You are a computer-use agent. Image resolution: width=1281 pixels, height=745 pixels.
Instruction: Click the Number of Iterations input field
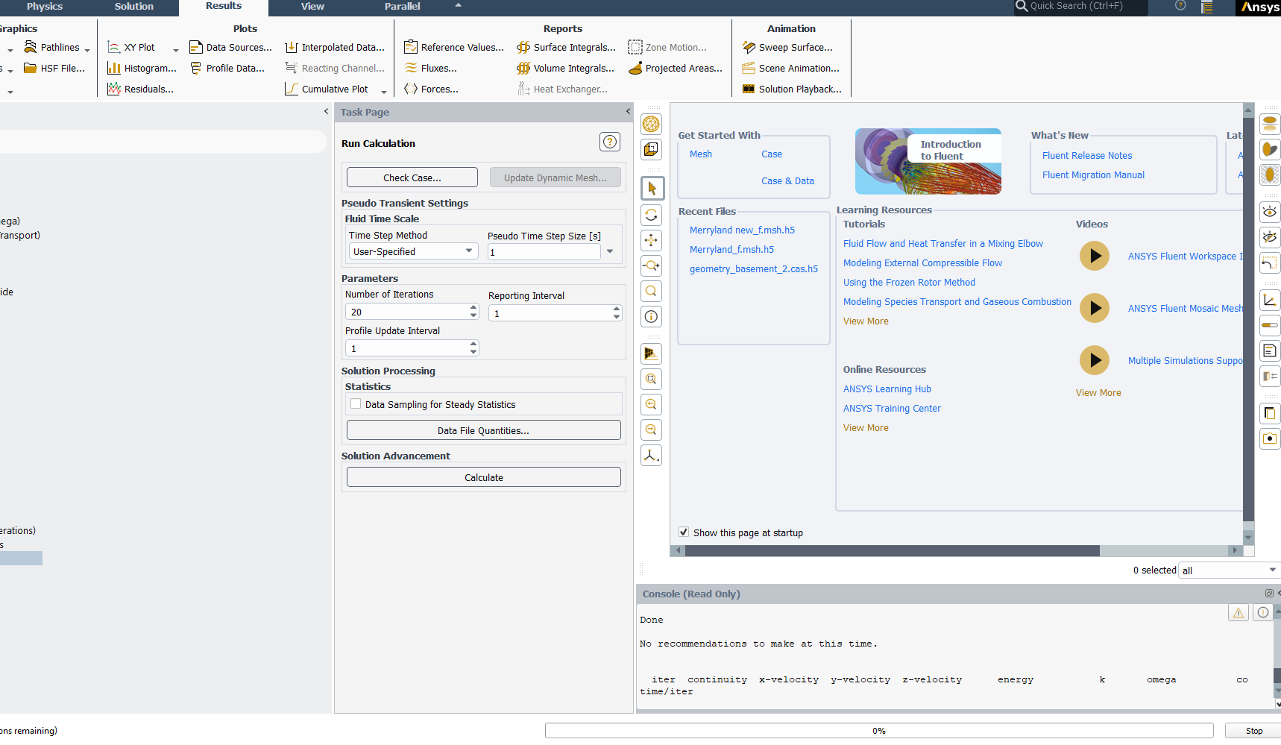pos(406,312)
